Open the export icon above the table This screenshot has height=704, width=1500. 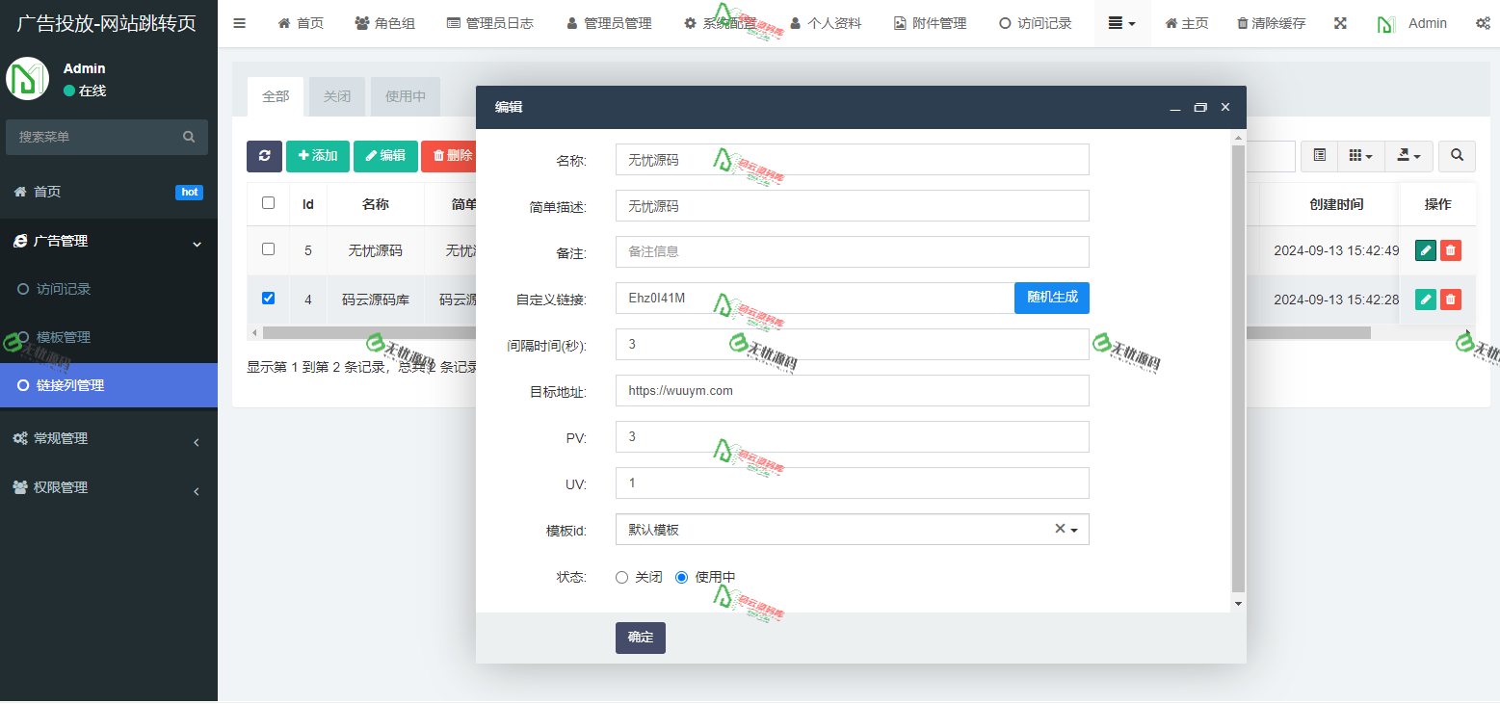(x=1408, y=155)
